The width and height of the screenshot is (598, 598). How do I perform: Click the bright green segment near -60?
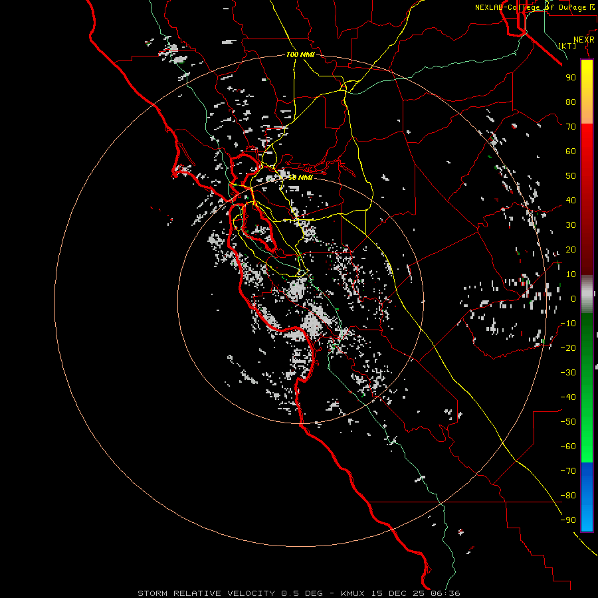pos(587,447)
